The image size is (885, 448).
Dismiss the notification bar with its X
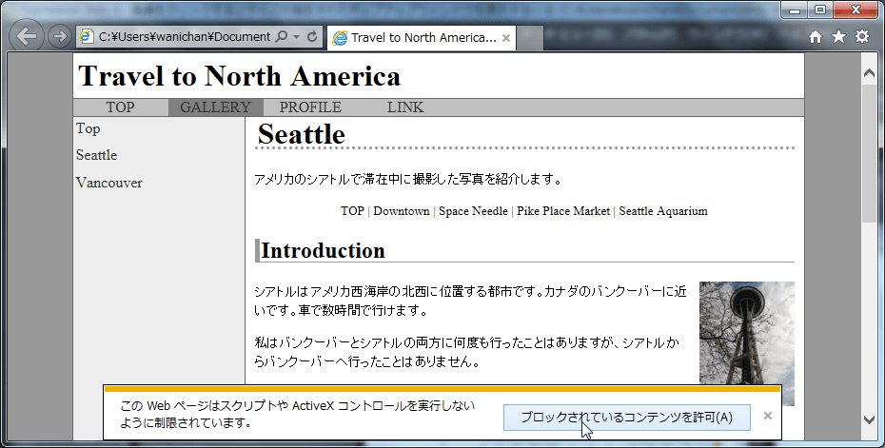tap(768, 416)
